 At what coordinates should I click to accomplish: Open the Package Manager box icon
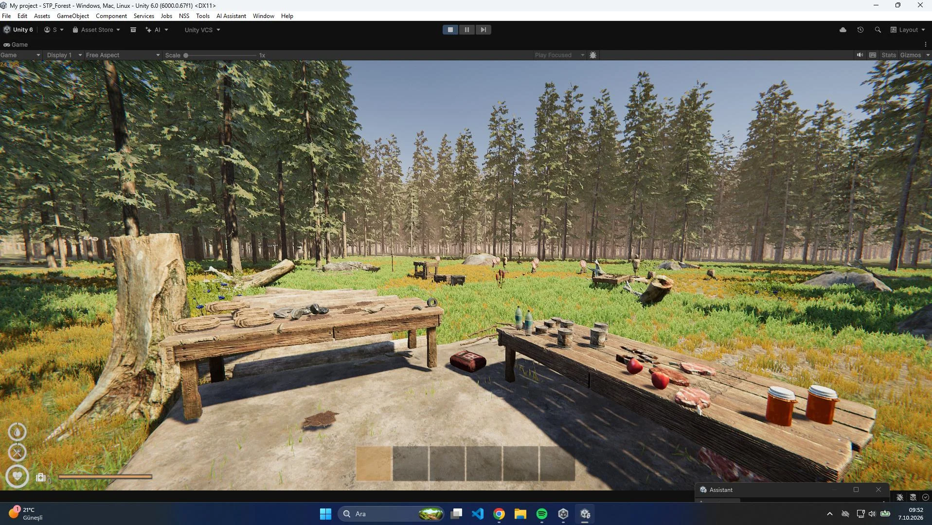[x=133, y=30]
